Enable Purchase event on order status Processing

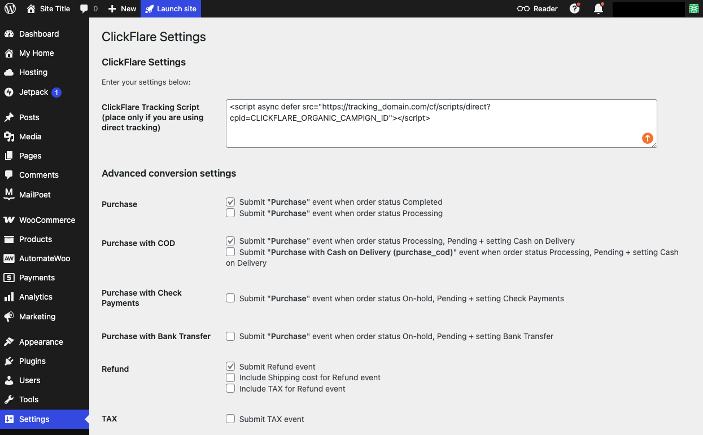coord(230,213)
